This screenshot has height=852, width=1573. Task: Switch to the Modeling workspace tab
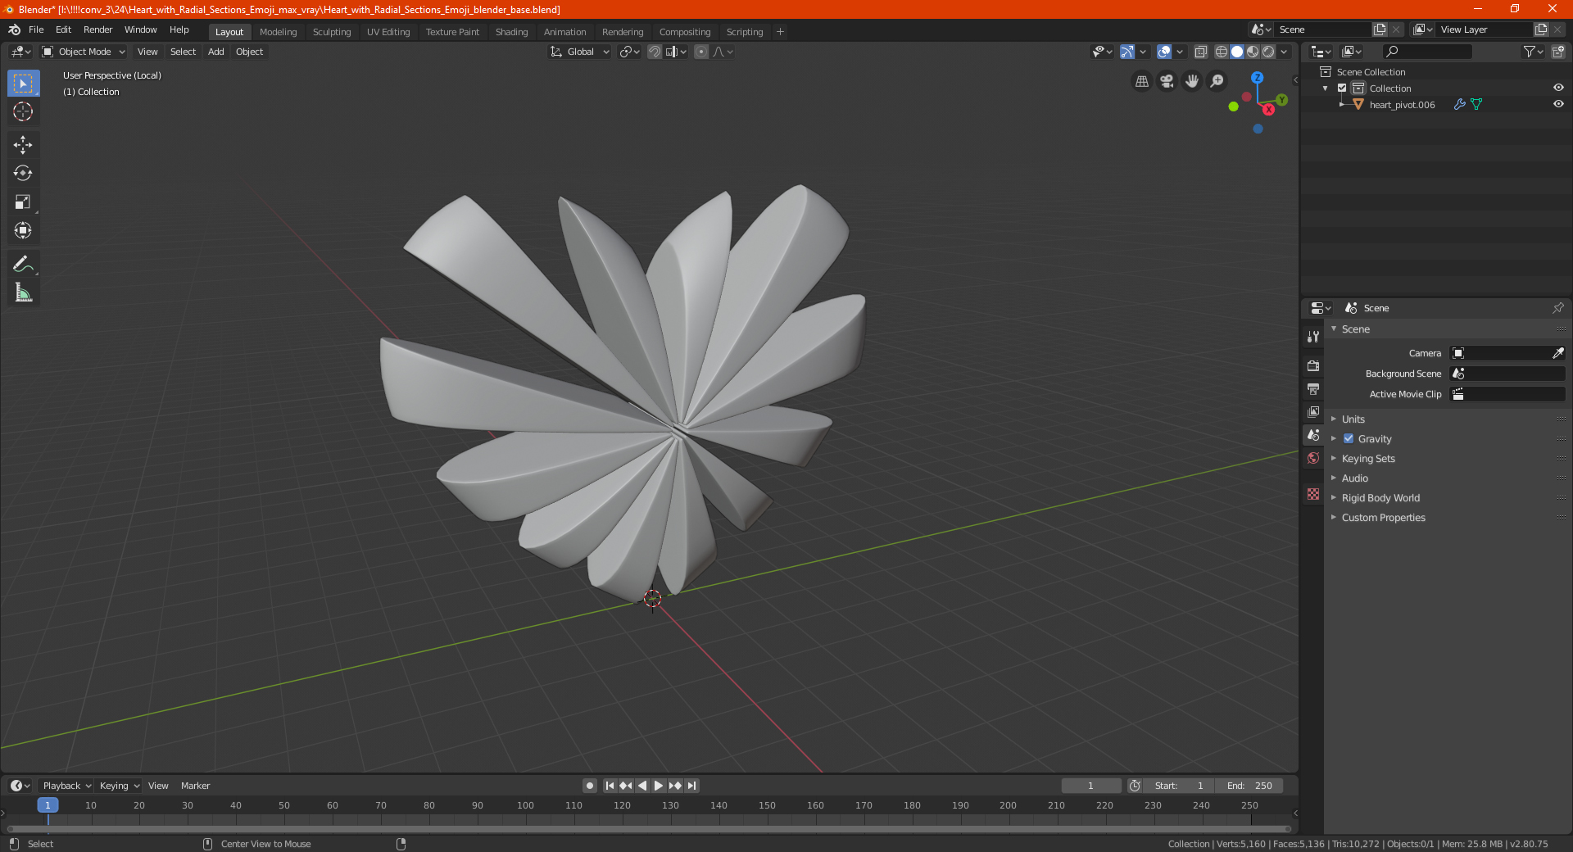(x=278, y=32)
